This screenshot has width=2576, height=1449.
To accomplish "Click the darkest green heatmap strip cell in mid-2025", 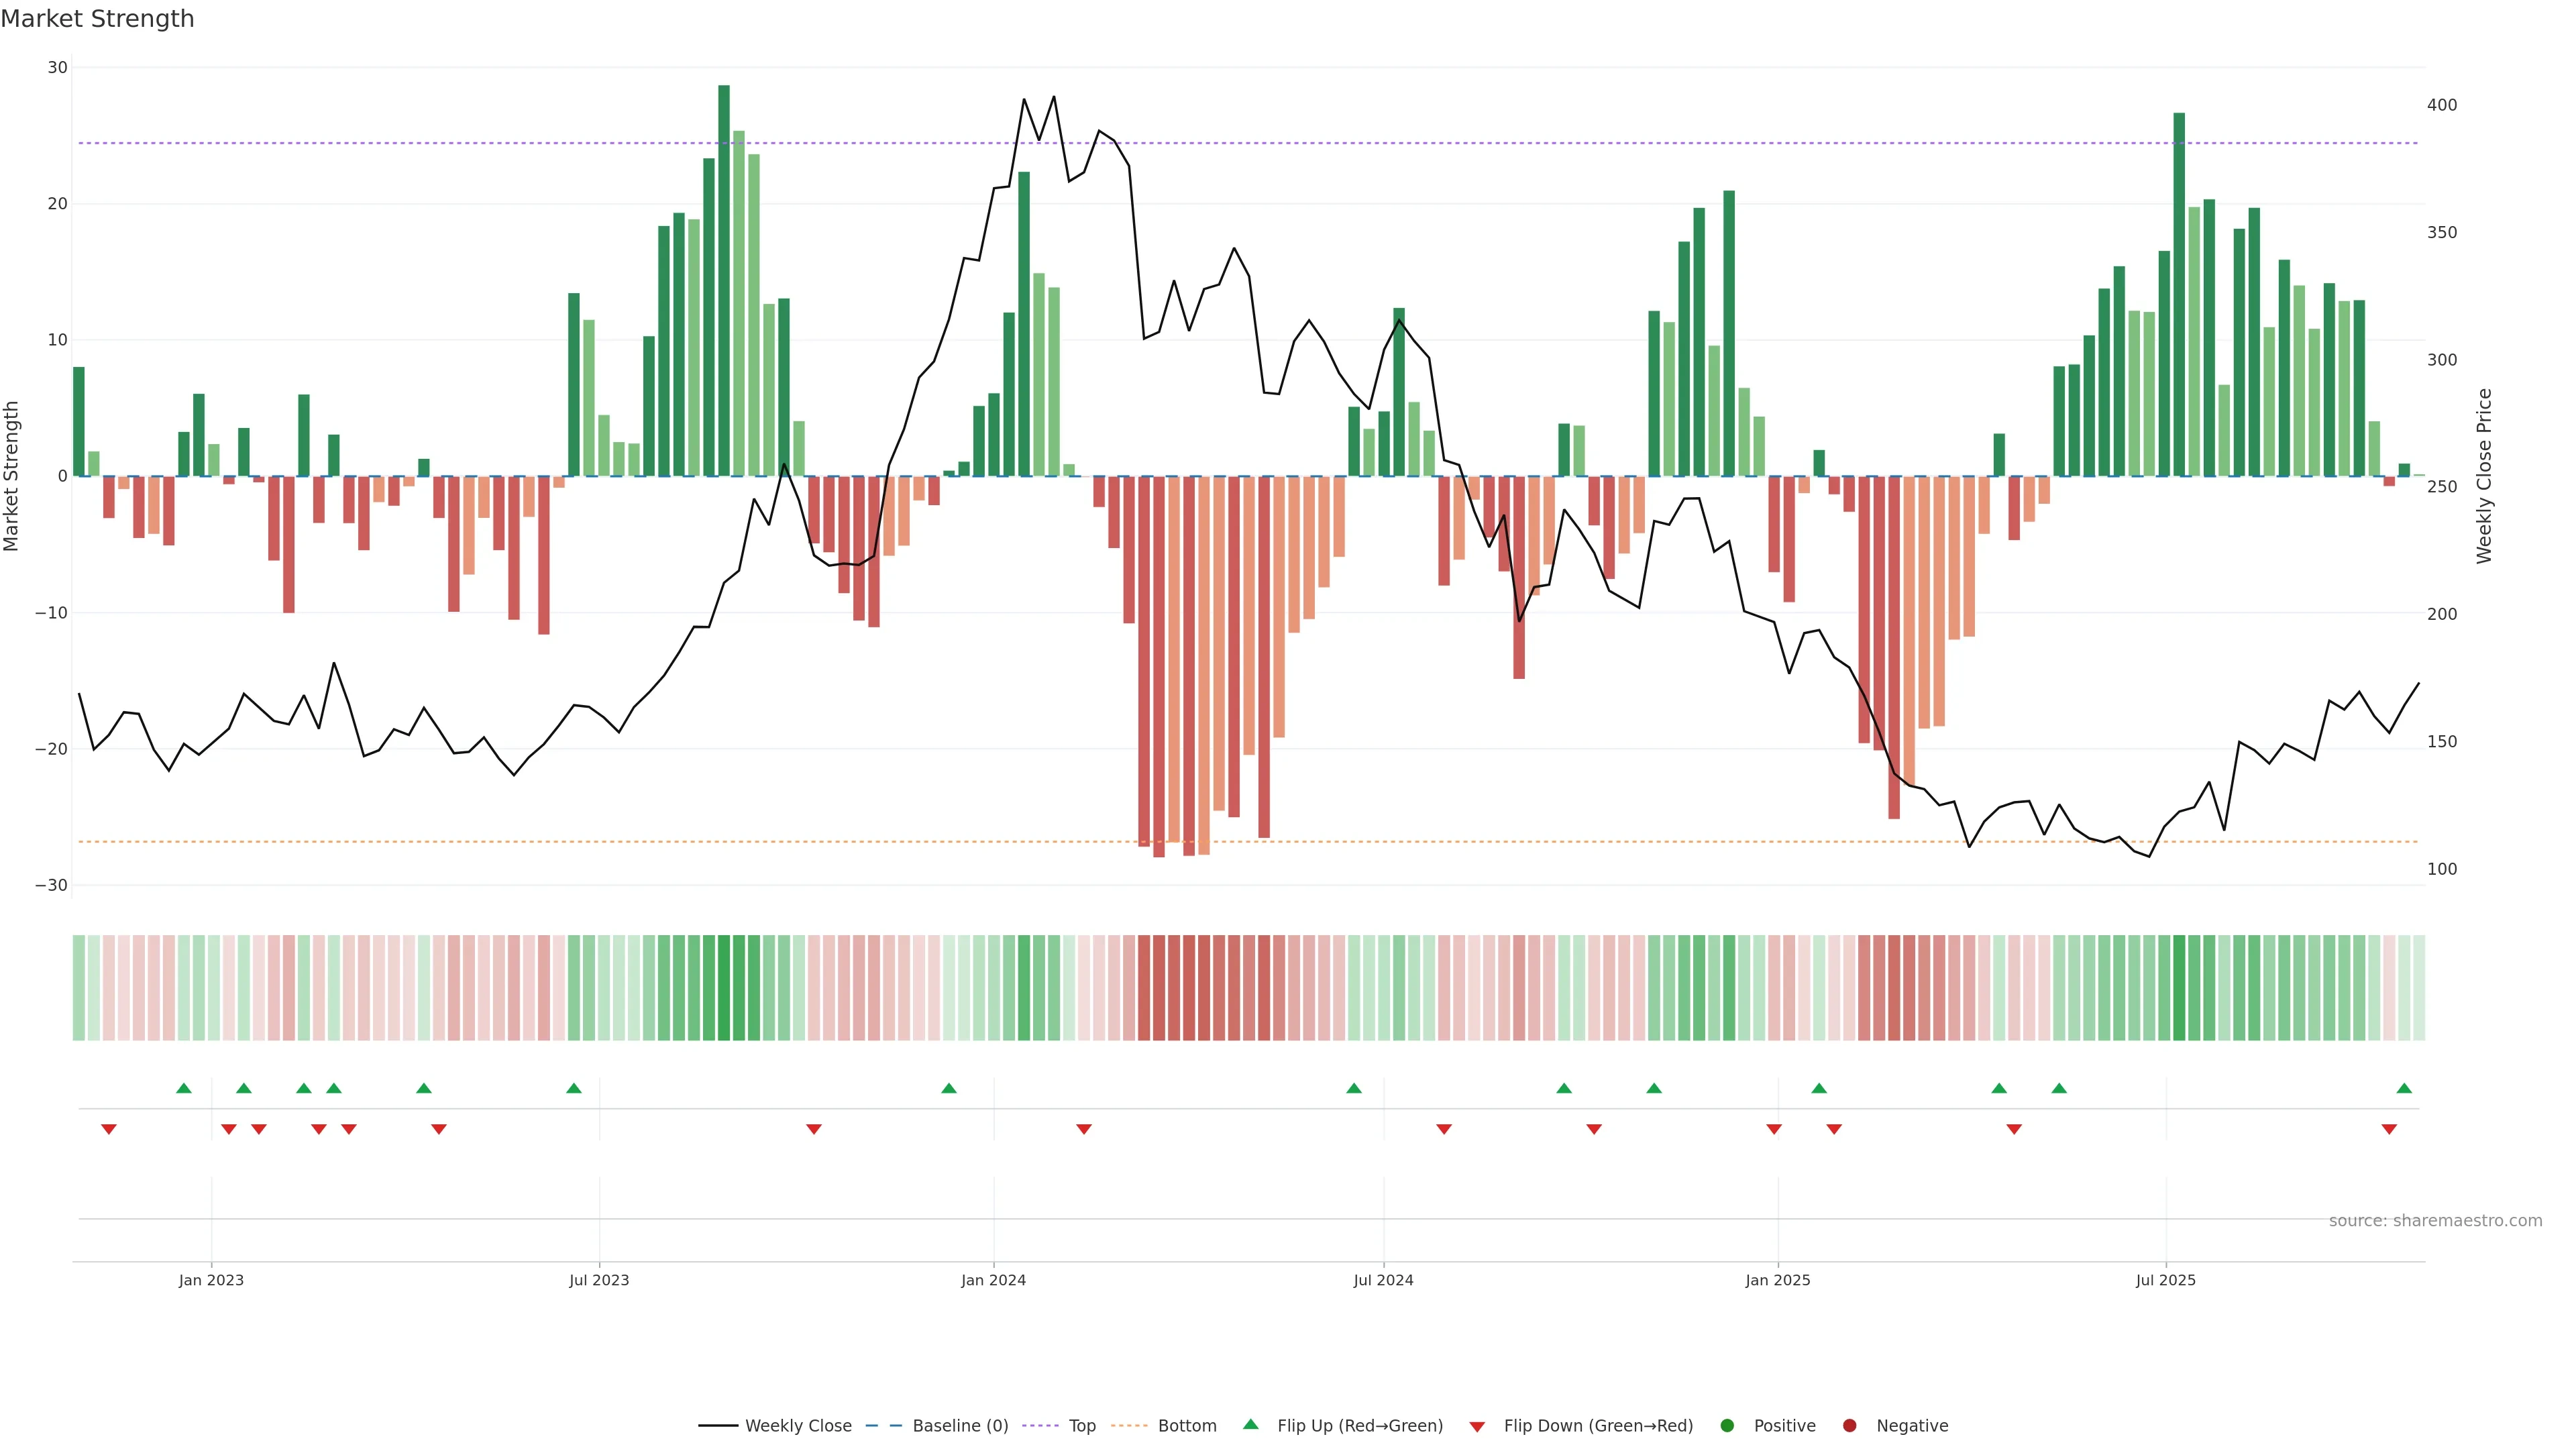I will pos(2179,987).
